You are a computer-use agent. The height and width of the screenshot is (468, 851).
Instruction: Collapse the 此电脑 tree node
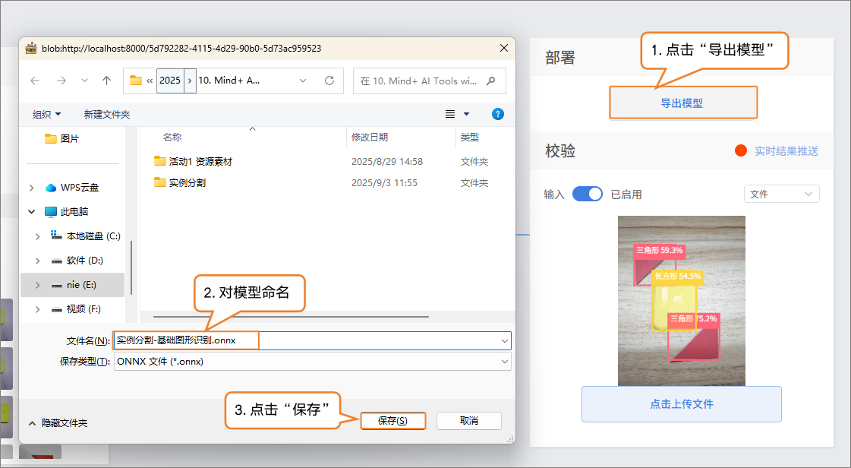coord(32,212)
